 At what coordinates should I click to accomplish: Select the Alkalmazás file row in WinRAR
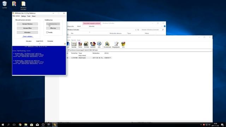coord(89,58)
